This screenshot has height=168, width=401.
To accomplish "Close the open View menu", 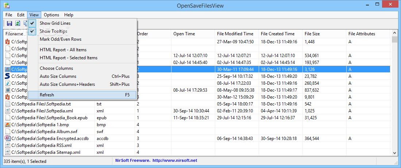I will tap(34, 15).
